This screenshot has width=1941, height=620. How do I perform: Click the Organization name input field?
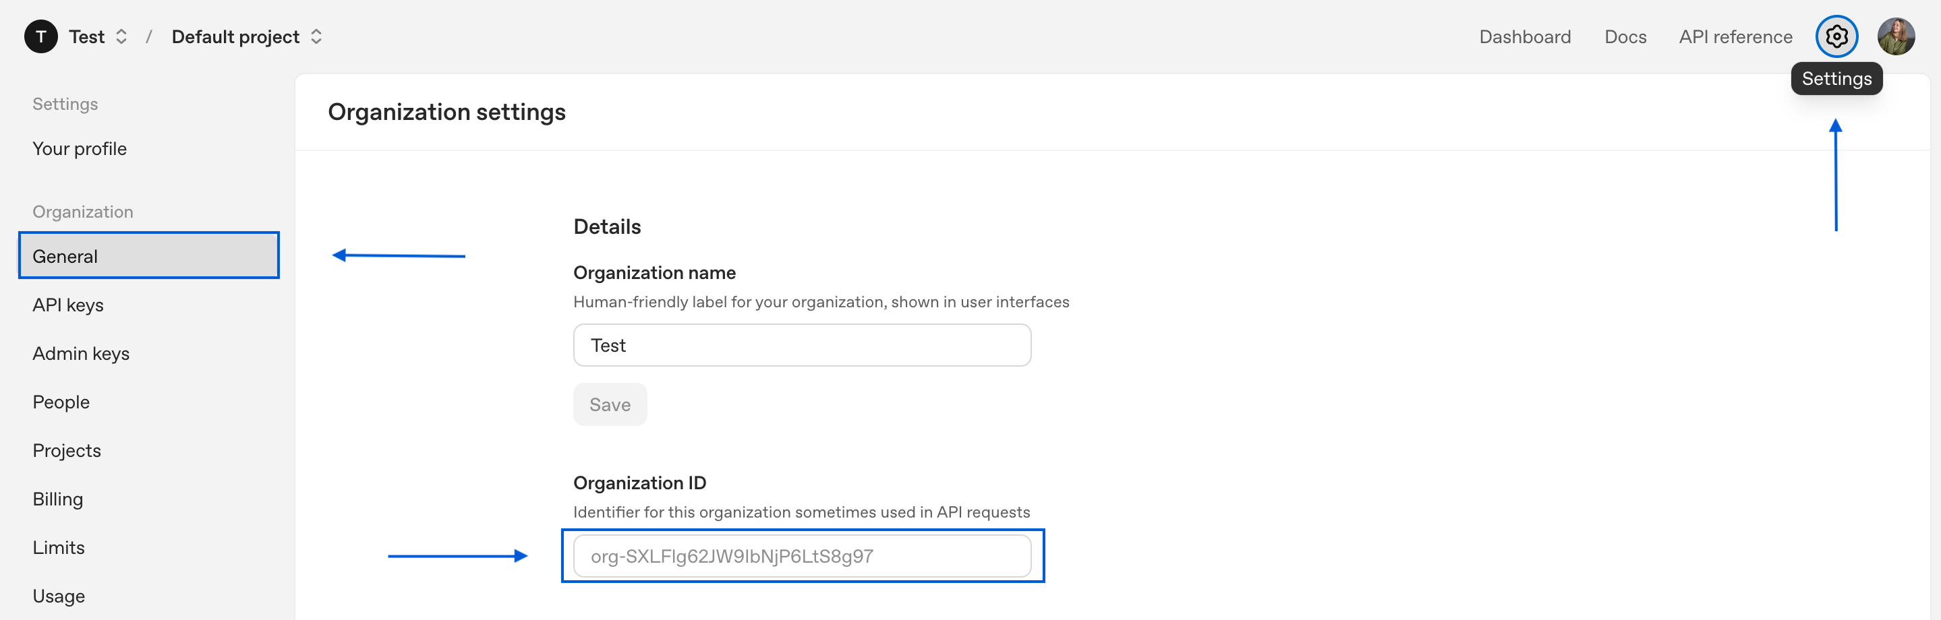pos(802,345)
